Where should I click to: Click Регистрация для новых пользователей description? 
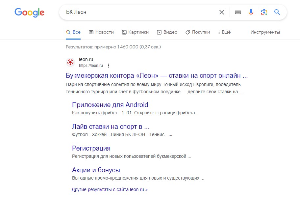pyautogui.click(x=132, y=156)
